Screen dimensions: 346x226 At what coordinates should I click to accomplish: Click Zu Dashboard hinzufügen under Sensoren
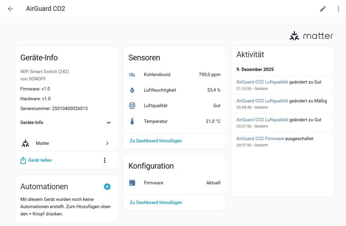pos(155,141)
